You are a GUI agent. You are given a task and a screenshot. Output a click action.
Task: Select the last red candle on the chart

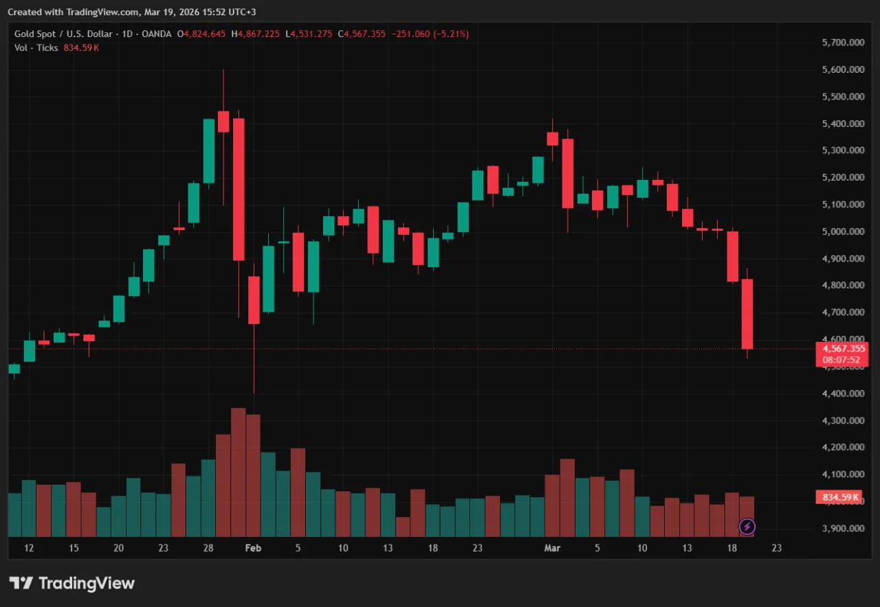point(748,312)
